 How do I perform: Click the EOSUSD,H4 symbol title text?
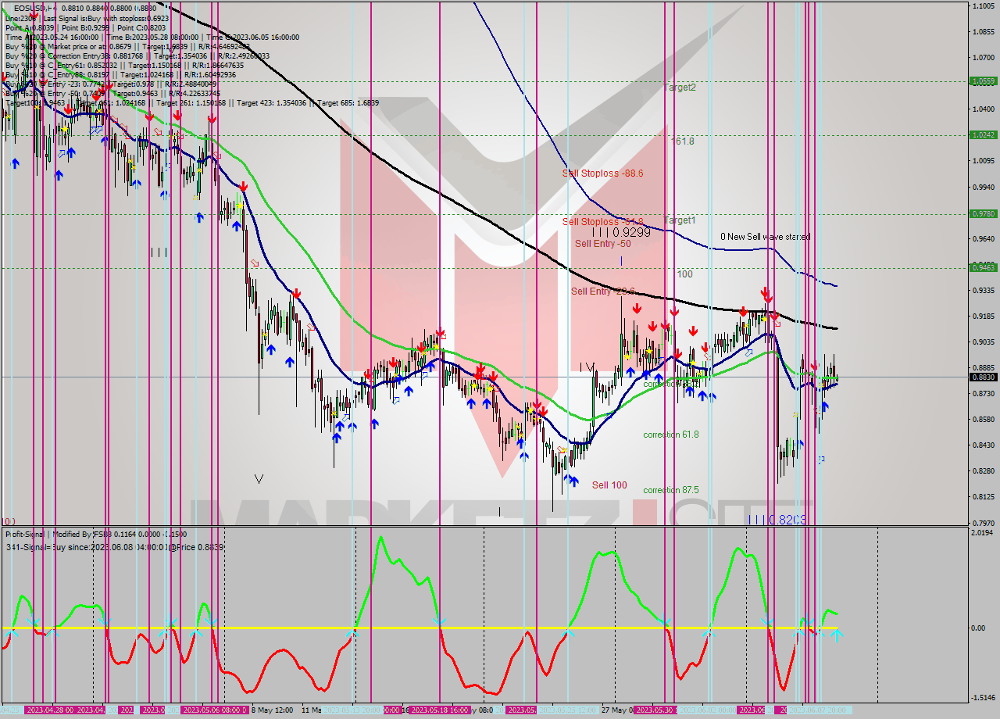pos(35,8)
